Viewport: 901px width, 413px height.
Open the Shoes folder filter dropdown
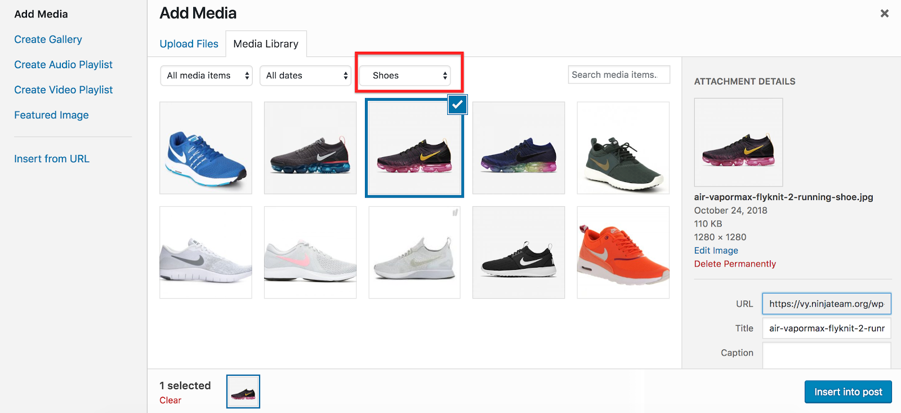click(x=405, y=76)
